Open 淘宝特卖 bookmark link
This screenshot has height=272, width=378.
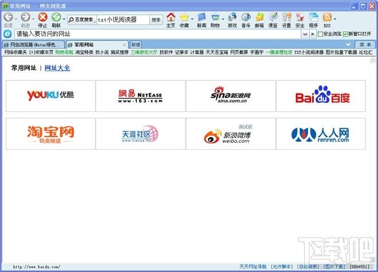point(84,52)
